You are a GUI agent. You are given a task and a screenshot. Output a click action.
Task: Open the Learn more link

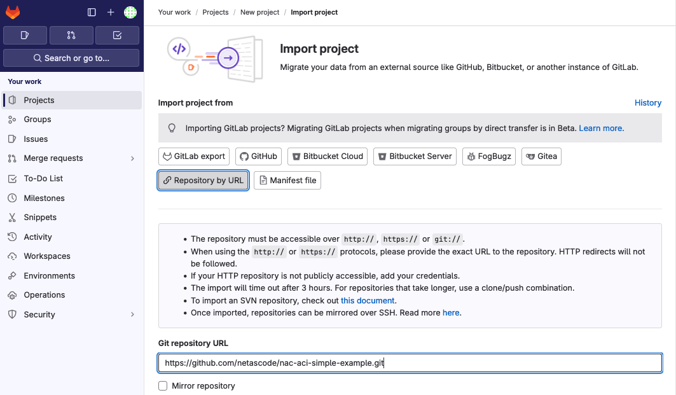tap(602, 128)
